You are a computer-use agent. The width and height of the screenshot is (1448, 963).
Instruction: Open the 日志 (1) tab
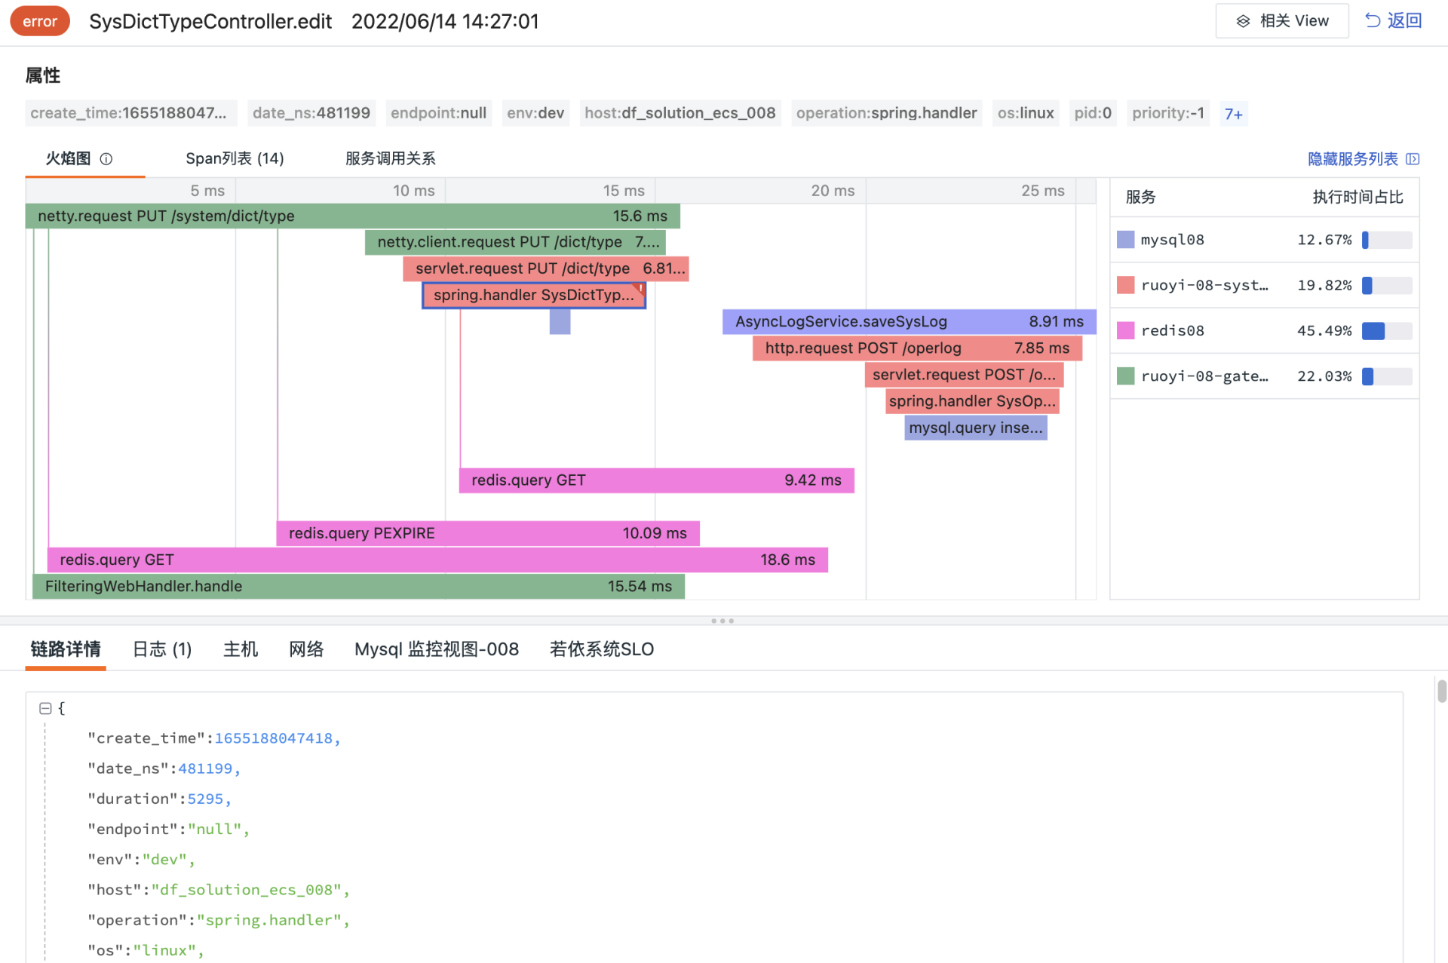click(x=162, y=649)
